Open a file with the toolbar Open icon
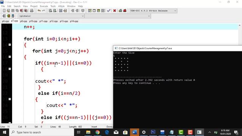Viewport: 242px width, 136px height. coord(8,11)
